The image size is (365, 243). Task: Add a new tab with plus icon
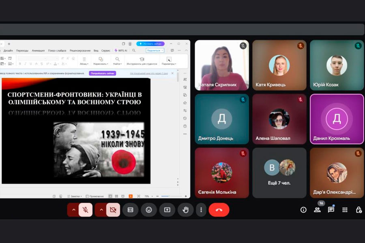tap(9, 44)
